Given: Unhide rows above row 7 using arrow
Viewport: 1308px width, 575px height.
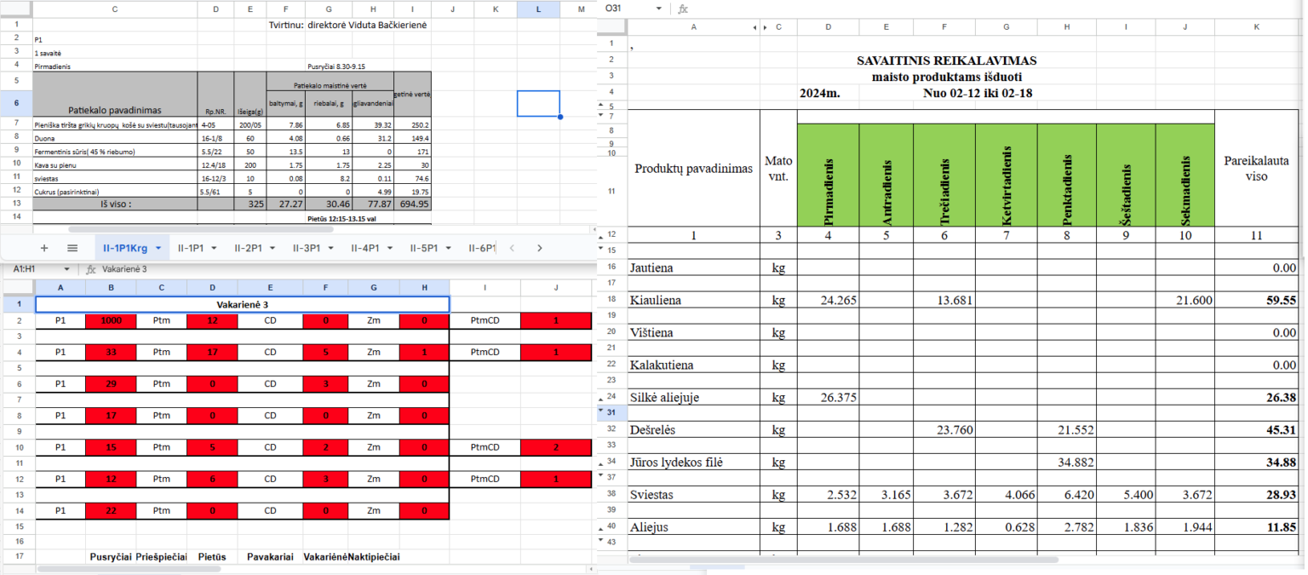Looking at the screenshot, I should tap(602, 115).
